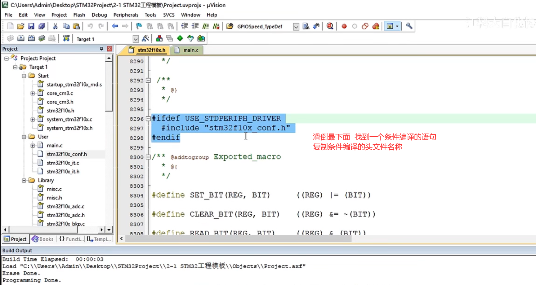Screen dimensions: 536x285
Task: Switch to the main.c tab
Action: coord(190,50)
